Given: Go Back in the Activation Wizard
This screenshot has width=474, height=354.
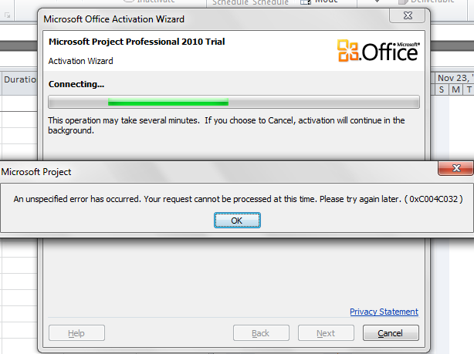Looking at the screenshot, I should 261,333.
